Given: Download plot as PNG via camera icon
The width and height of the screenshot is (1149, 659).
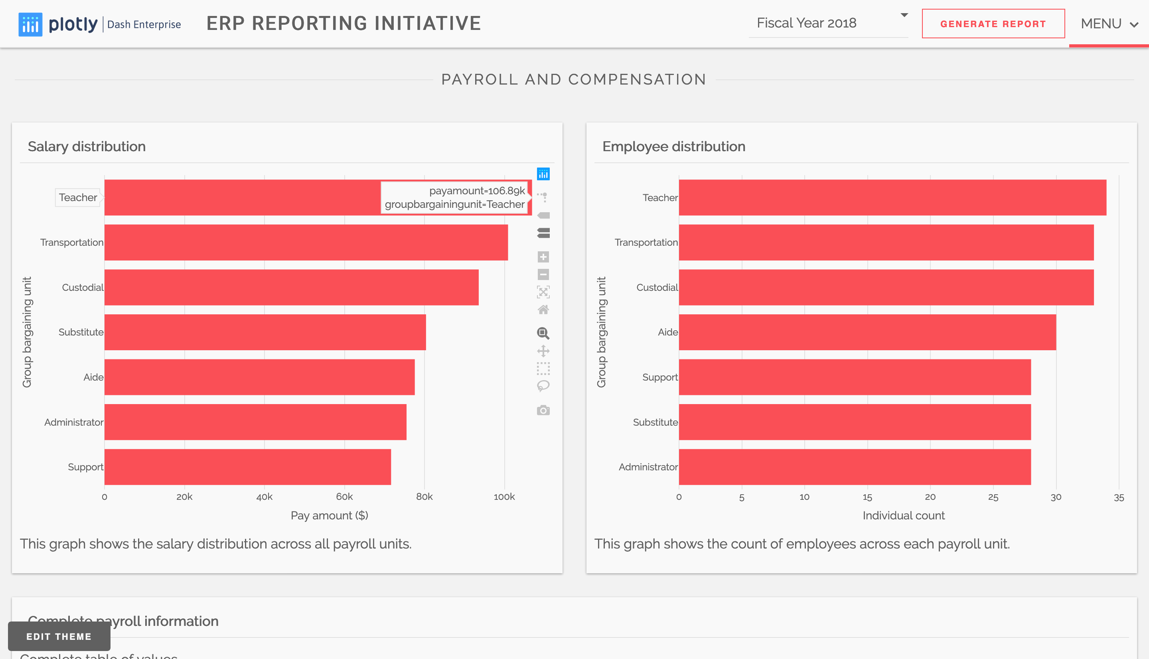Looking at the screenshot, I should pyautogui.click(x=543, y=410).
